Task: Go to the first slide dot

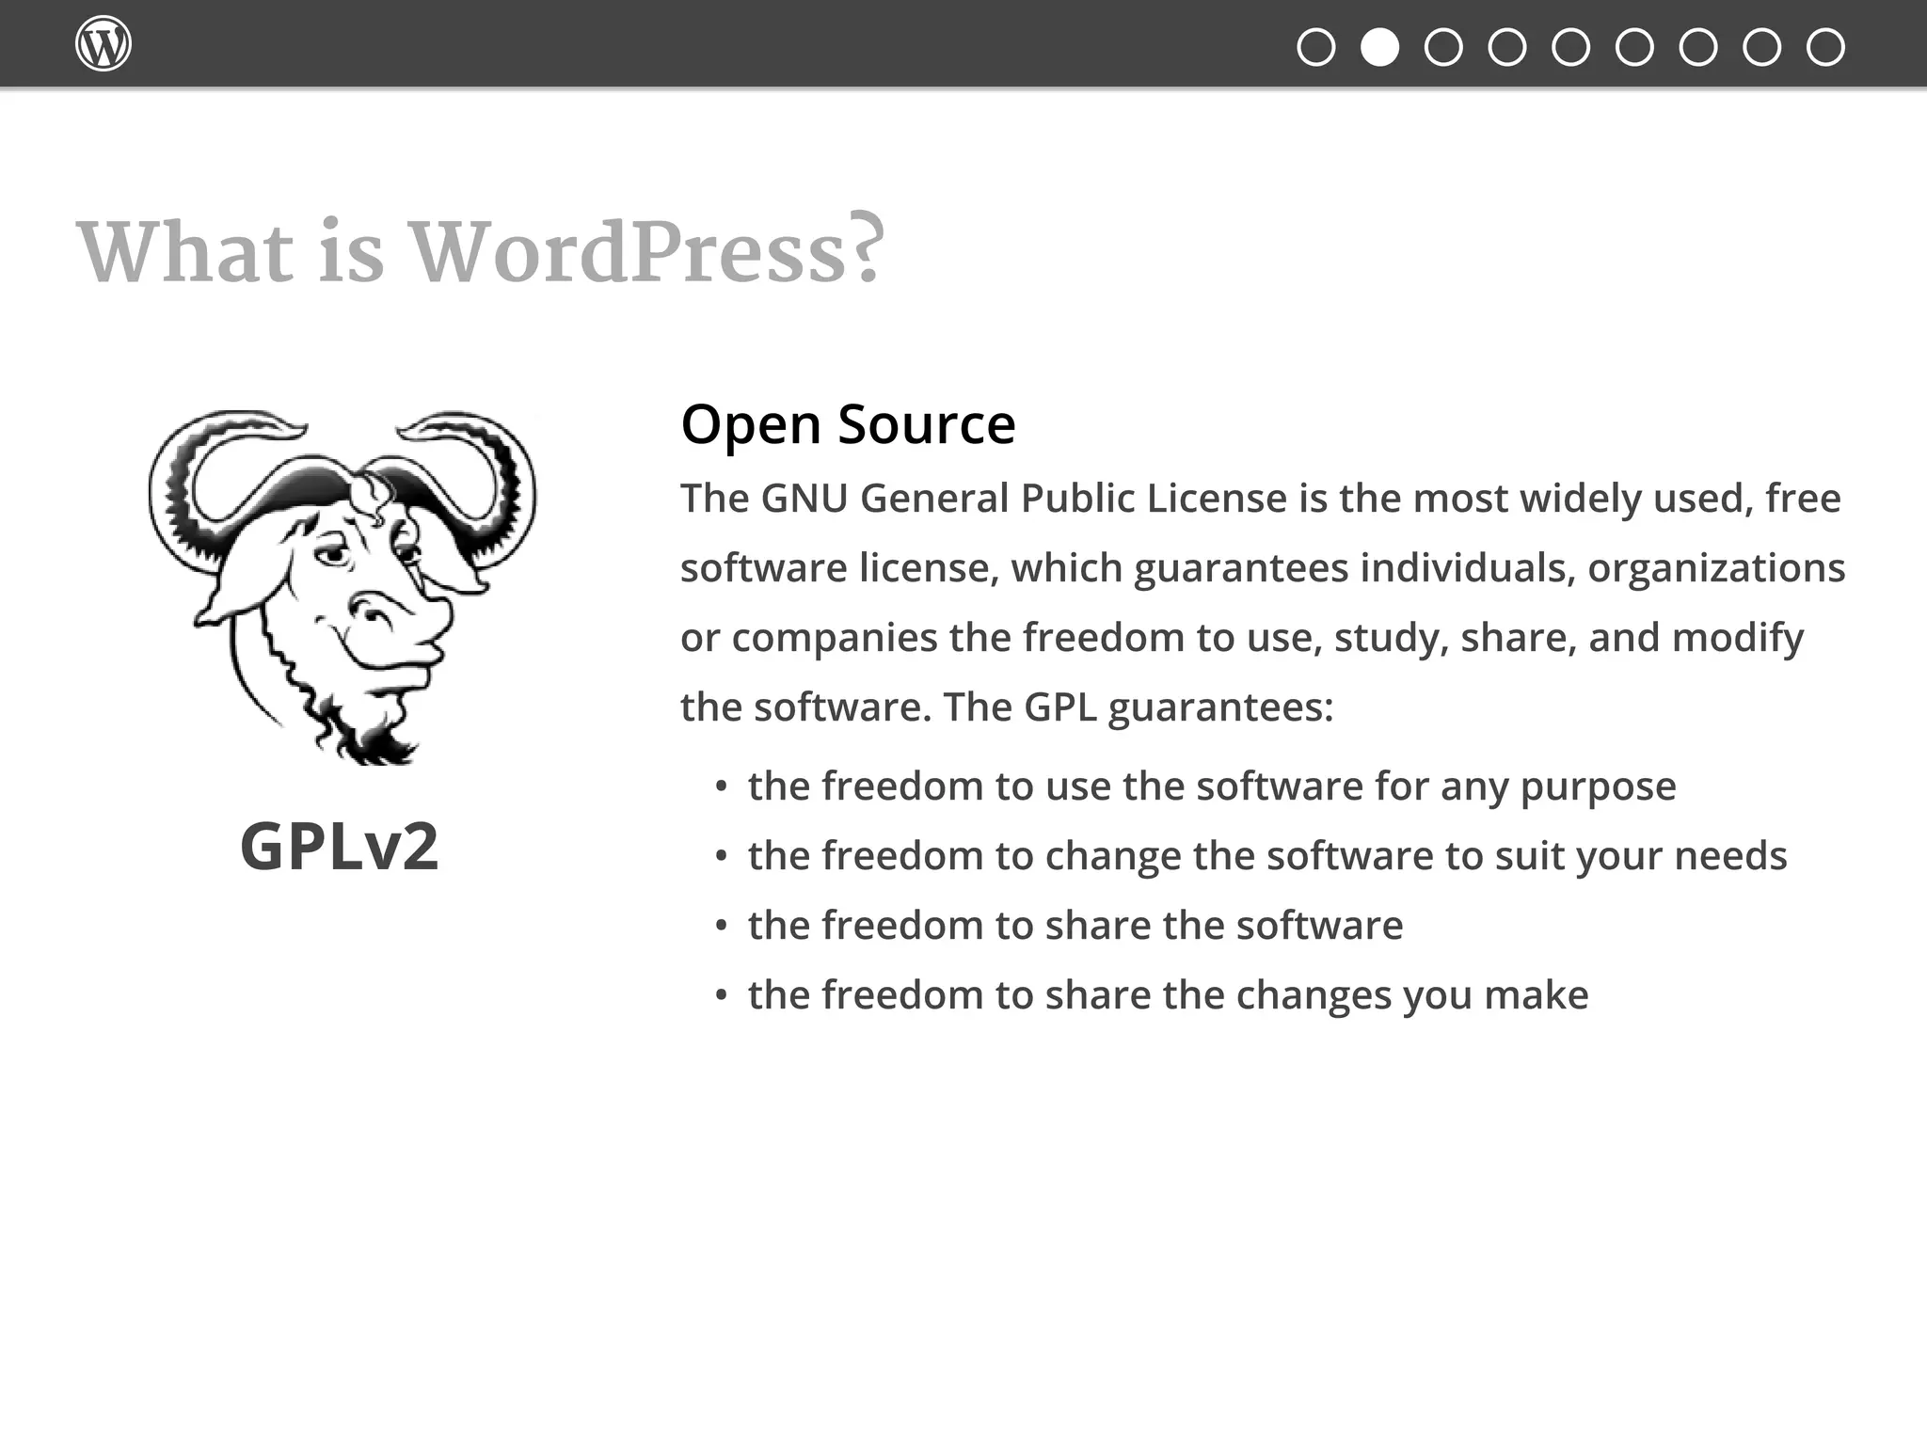Action: pyautogui.click(x=1315, y=47)
